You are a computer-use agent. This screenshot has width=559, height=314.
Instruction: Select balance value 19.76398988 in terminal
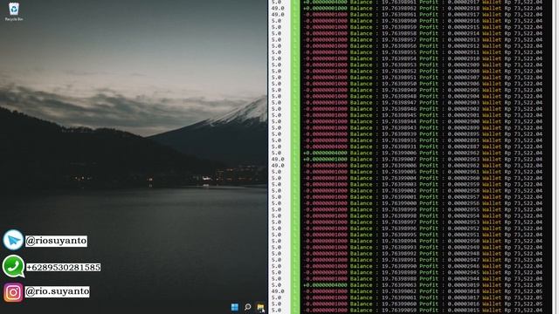coord(398,279)
